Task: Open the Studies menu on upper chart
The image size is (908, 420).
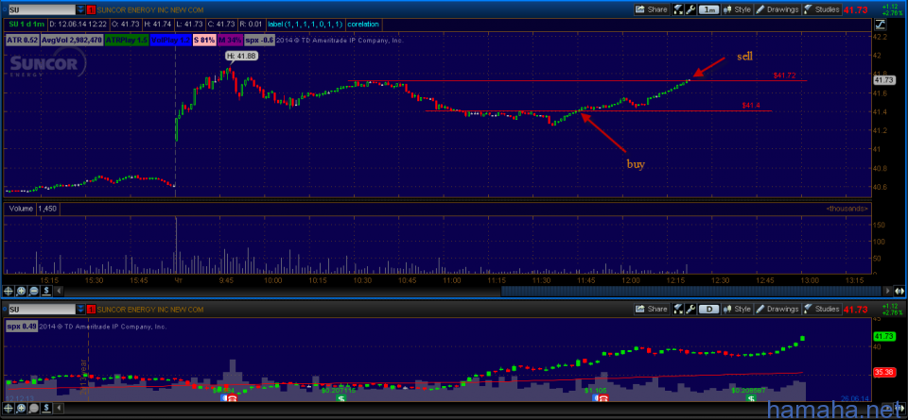Action: pos(823,9)
